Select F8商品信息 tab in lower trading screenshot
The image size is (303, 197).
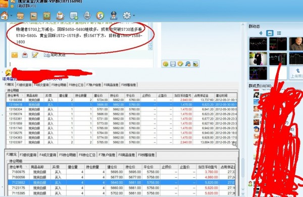tap(126, 155)
